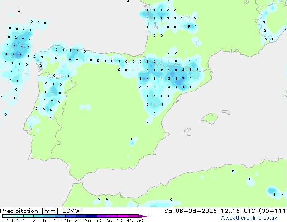Screen dimensions: 287x222
Task: Pick the 5–10 mm legend swatch
Action: (x=49, y=216)
